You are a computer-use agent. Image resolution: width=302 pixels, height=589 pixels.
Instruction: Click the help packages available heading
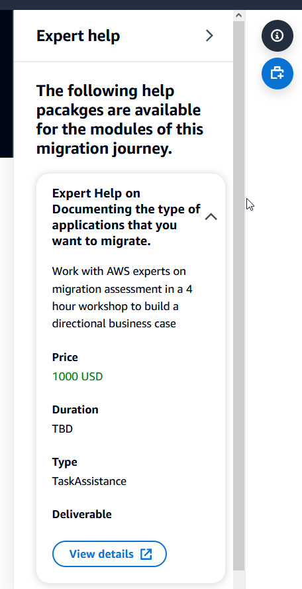tap(120, 120)
